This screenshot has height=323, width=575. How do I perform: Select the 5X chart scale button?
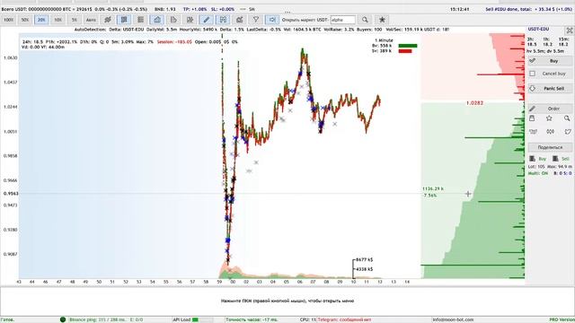point(75,20)
